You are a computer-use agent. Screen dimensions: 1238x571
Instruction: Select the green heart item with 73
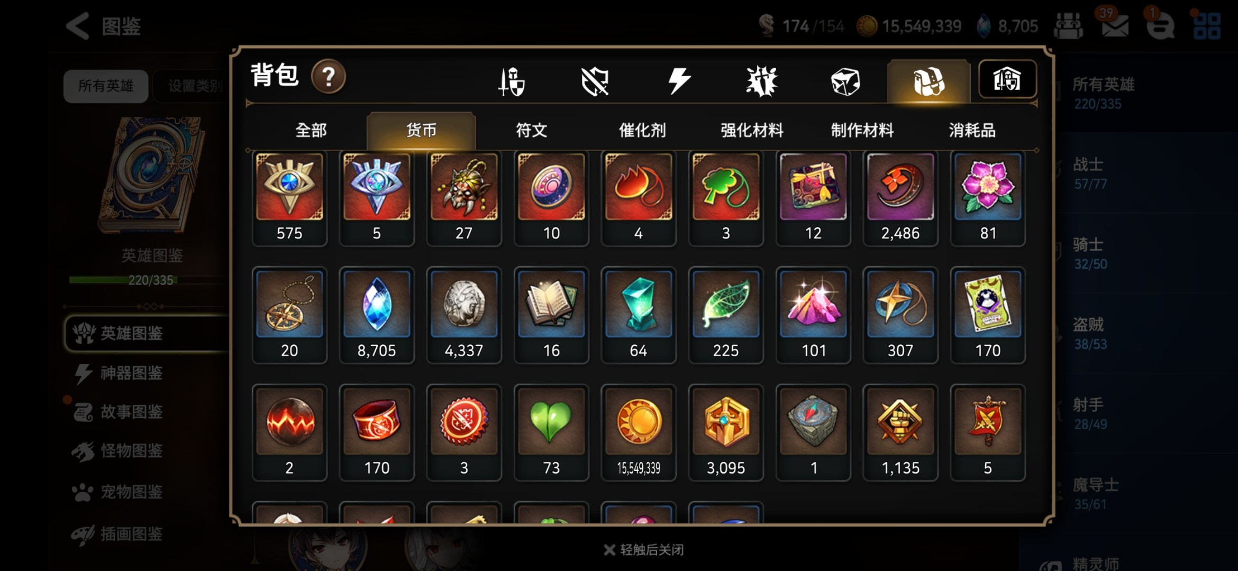coord(551,432)
